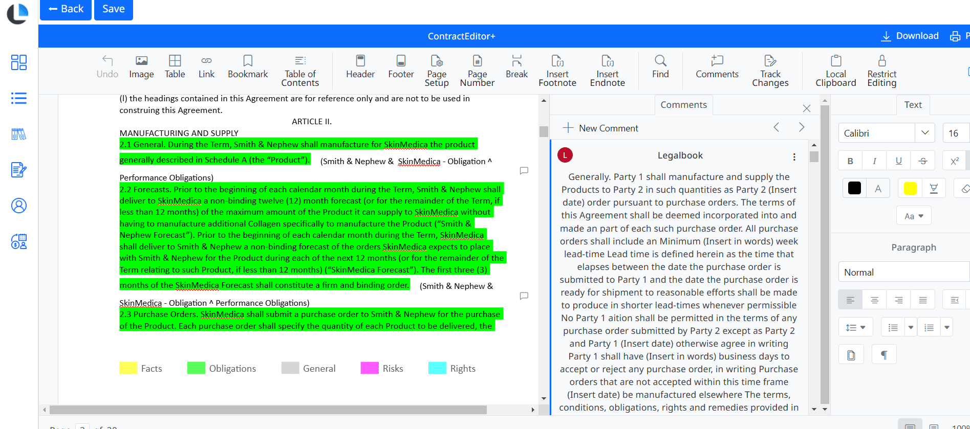Pick the black font color swatch
Viewport: 970px width, 429px height.
[854, 188]
